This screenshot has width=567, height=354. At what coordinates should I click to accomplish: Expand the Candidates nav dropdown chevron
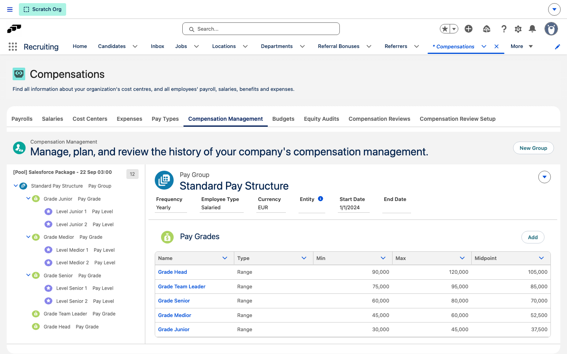(135, 46)
